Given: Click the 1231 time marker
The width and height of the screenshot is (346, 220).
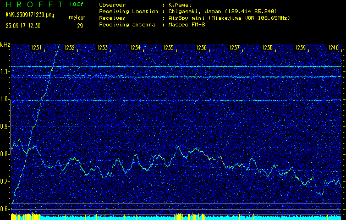Looking at the screenshot, I should (x=36, y=47).
